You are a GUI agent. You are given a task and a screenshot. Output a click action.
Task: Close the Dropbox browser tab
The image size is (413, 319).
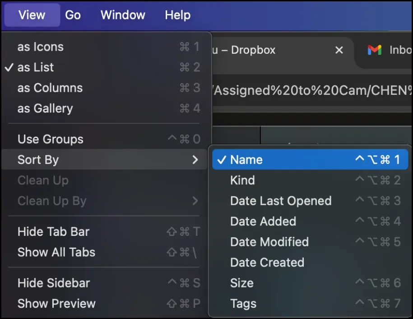point(339,50)
